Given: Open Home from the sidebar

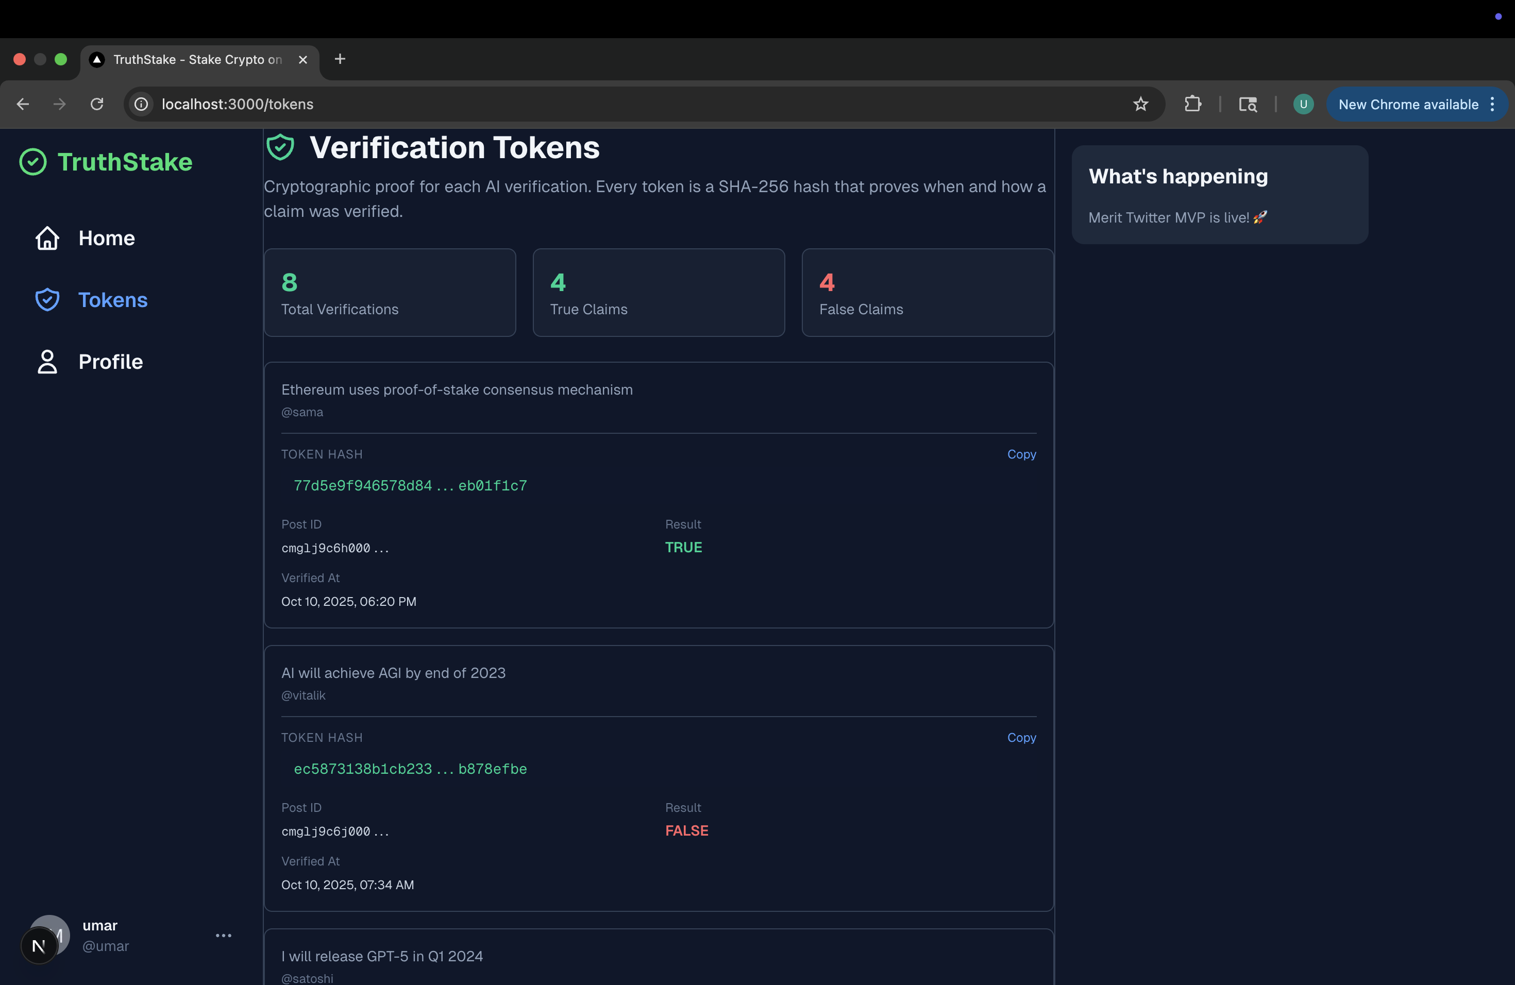Looking at the screenshot, I should point(106,238).
